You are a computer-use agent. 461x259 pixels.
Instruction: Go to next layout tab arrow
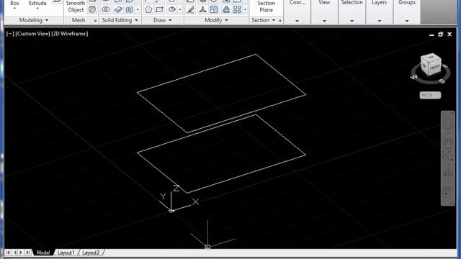21,253
